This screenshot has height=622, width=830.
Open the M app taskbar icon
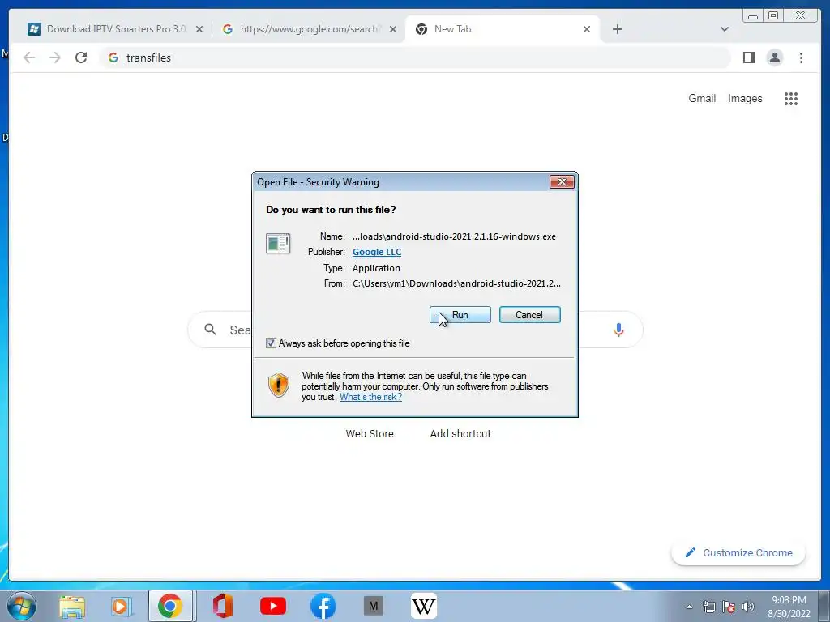[x=373, y=606]
